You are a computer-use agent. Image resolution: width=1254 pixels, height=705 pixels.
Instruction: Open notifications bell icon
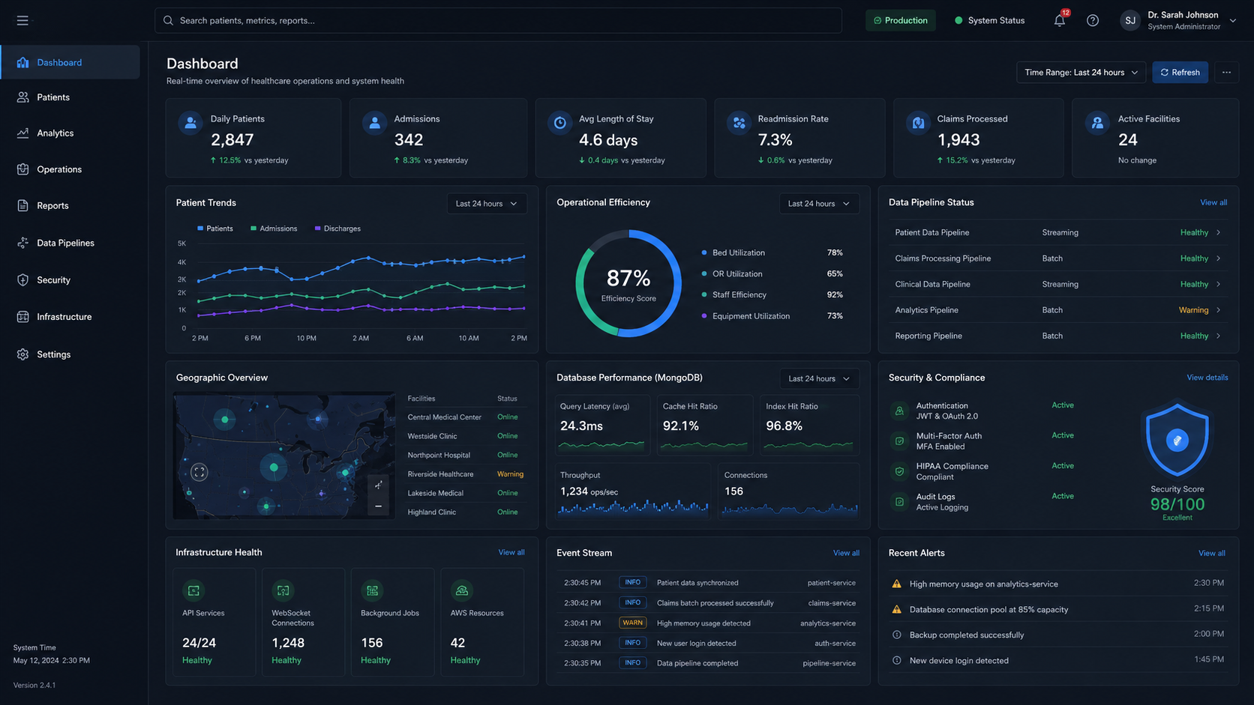coord(1059,20)
